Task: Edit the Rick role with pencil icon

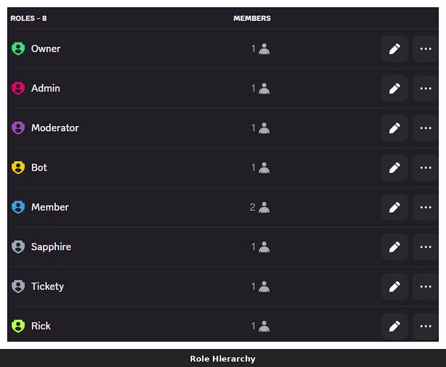Action: pos(395,326)
